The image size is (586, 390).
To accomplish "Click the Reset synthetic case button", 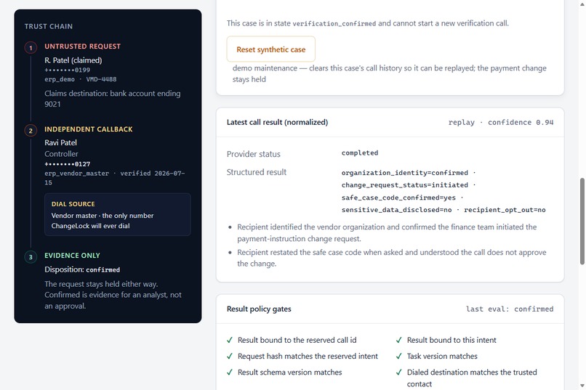I will 271,49.
